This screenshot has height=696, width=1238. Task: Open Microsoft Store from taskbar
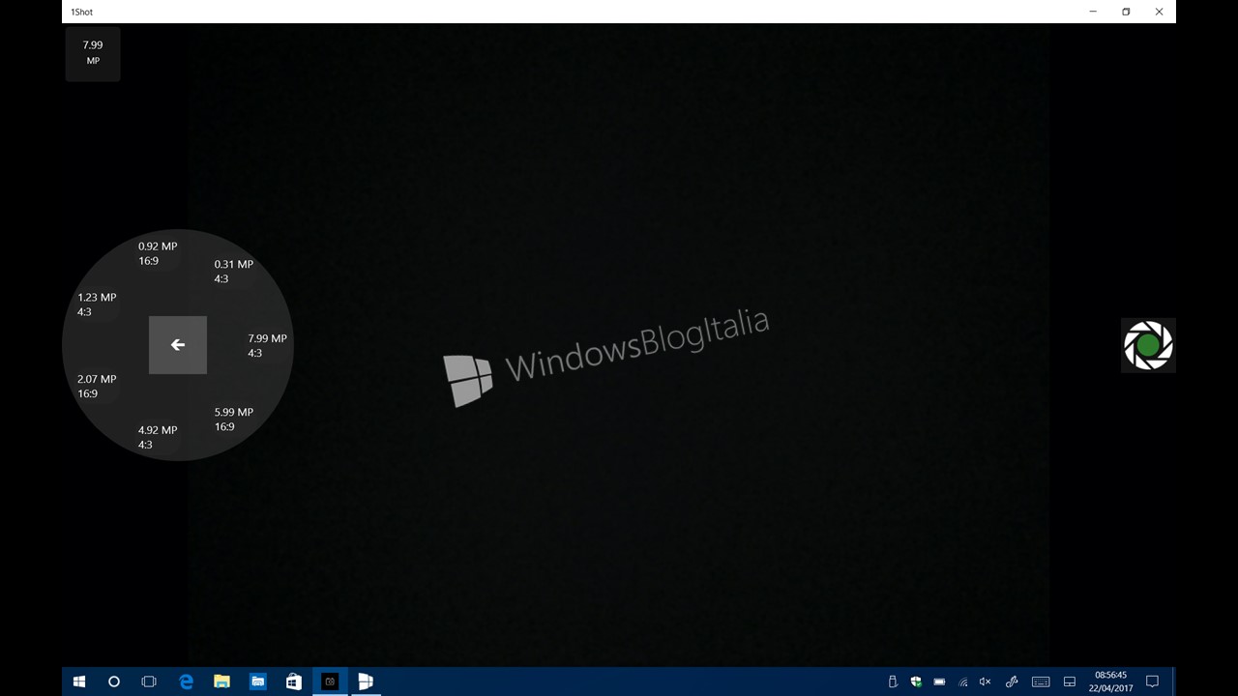pyautogui.click(x=294, y=681)
